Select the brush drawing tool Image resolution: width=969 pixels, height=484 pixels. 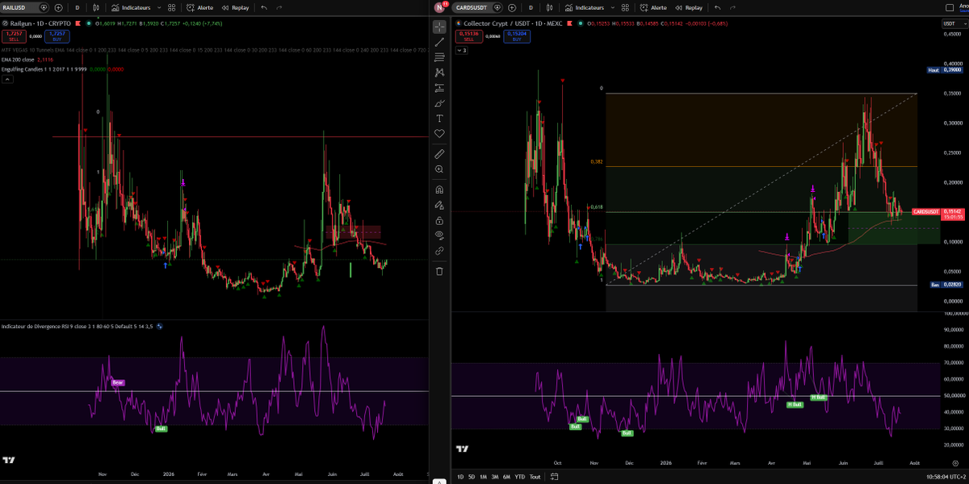(439, 103)
